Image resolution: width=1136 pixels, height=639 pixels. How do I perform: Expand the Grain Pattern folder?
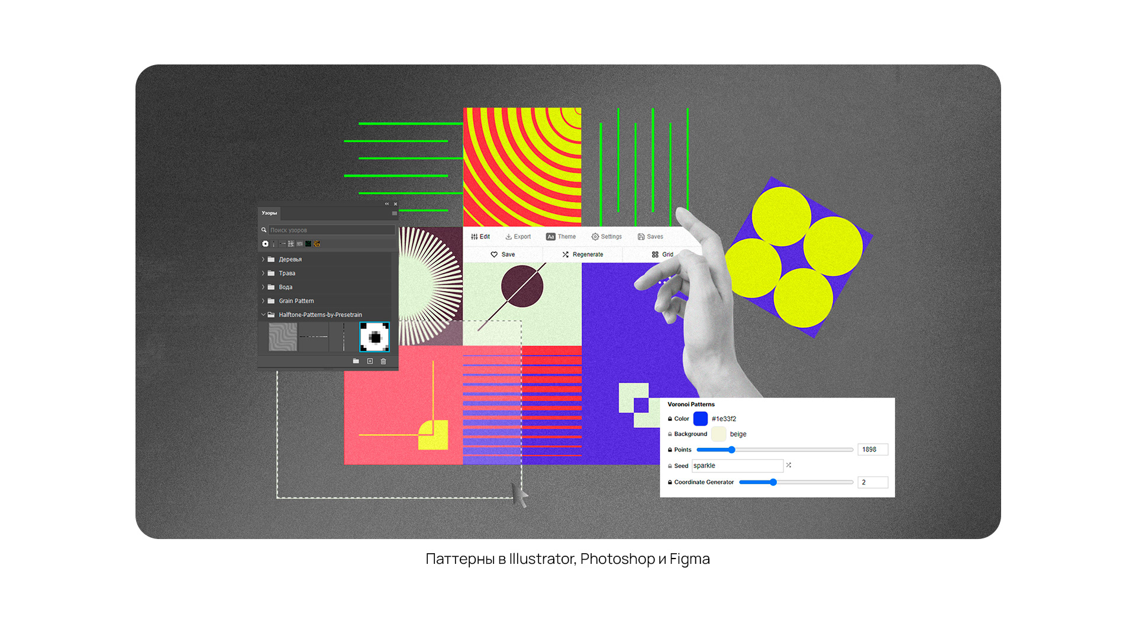(263, 301)
